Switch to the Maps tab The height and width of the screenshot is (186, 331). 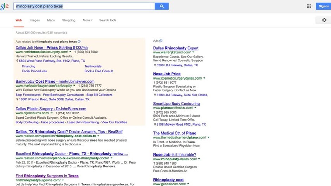pos(51,20)
